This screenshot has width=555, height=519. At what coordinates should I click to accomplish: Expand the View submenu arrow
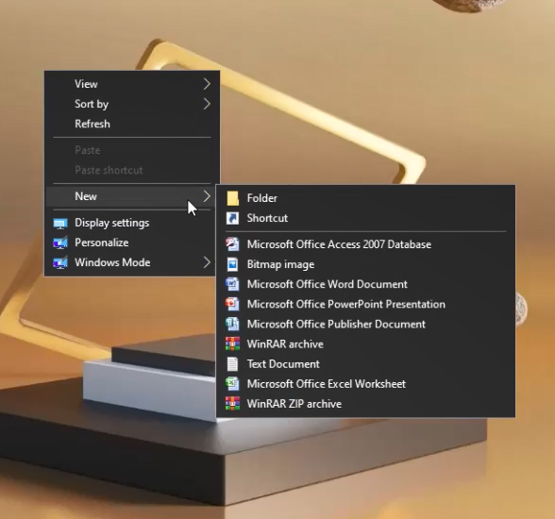tap(207, 84)
